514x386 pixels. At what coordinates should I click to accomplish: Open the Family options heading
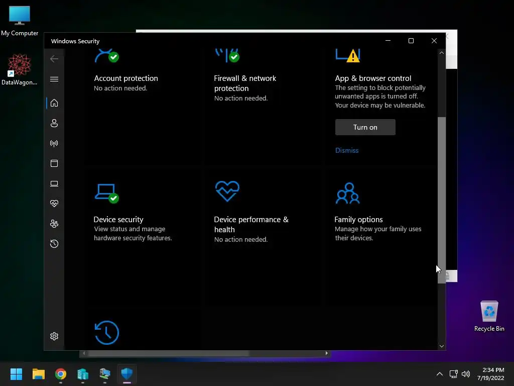(x=358, y=220)
